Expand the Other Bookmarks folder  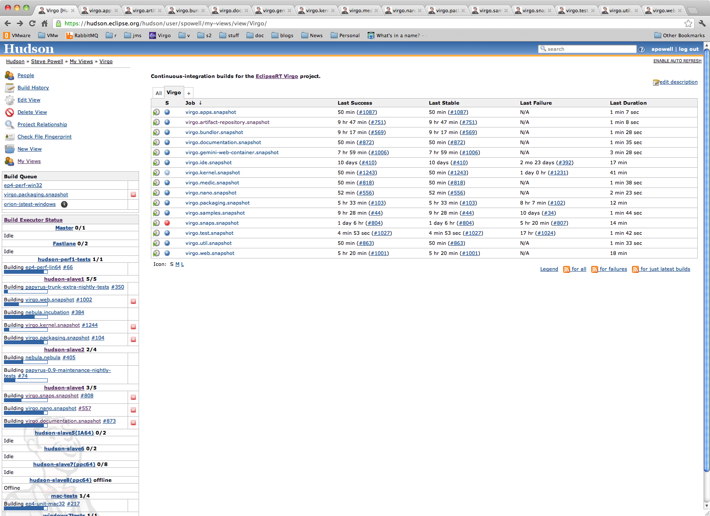[x=679, y=35]
